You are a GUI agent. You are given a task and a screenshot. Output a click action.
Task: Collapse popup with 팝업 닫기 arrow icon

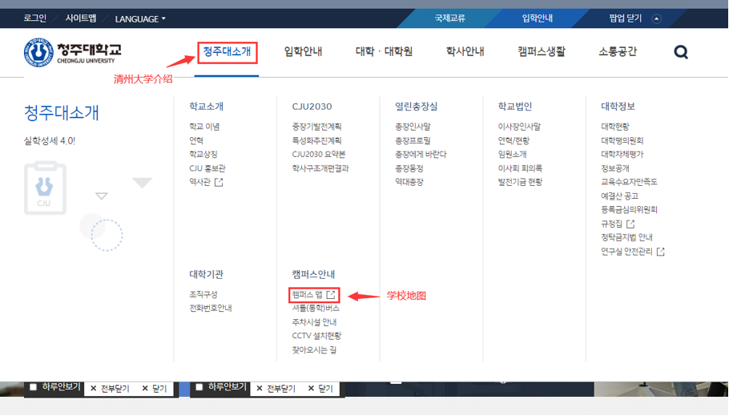point(656,19)
